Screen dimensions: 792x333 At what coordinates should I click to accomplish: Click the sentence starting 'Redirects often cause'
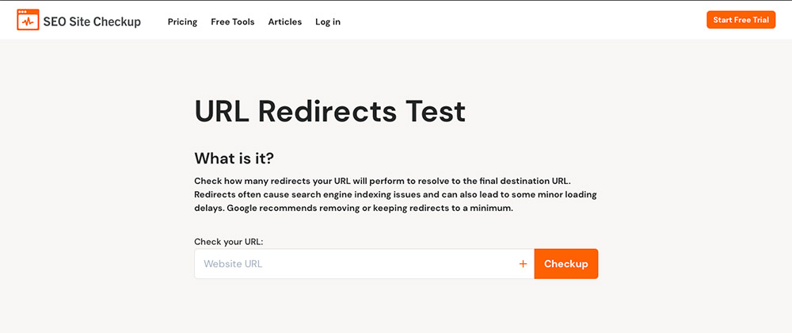point(395,194)
